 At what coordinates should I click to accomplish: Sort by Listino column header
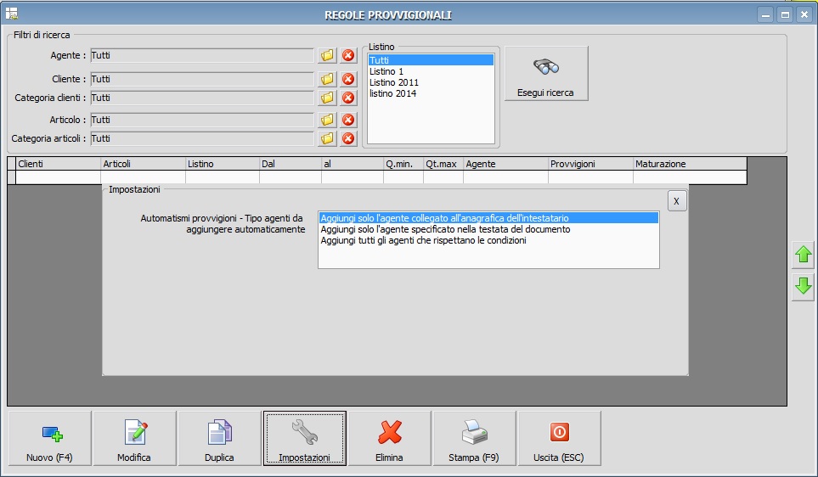(223, 164)
